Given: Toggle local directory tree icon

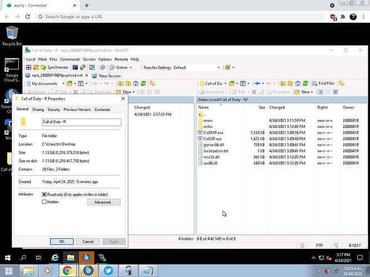Looking at the screenshot, I should click(152, 84).
